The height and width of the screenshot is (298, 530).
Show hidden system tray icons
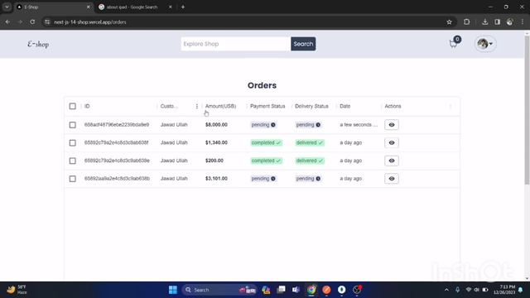(x=446, y=290)
